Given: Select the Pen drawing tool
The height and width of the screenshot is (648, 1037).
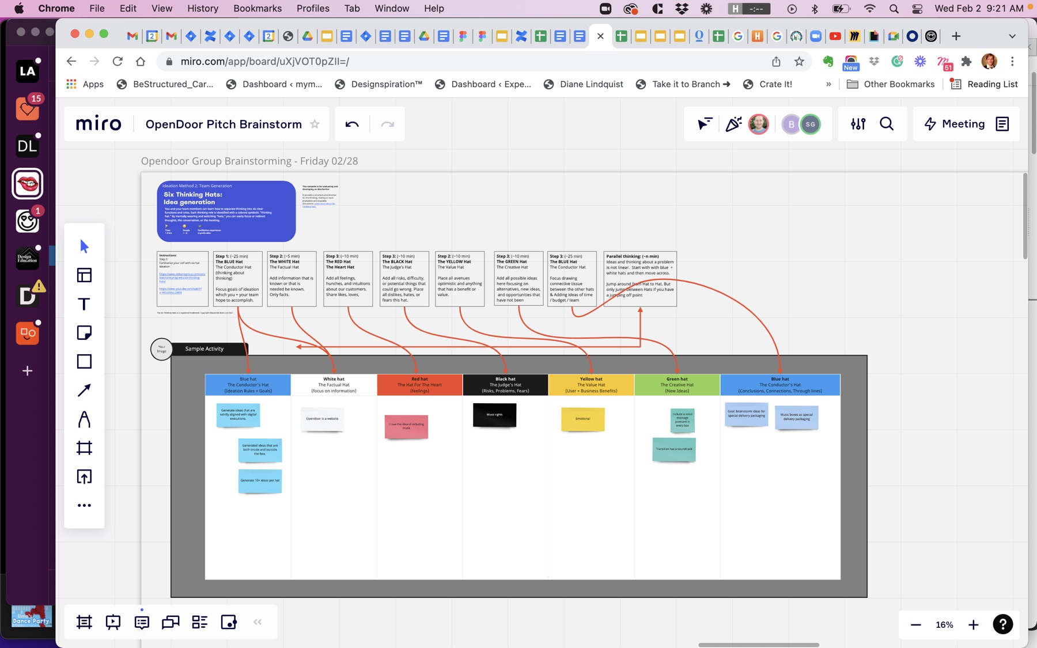Looking at the screenshot, I should pos(84,419).
